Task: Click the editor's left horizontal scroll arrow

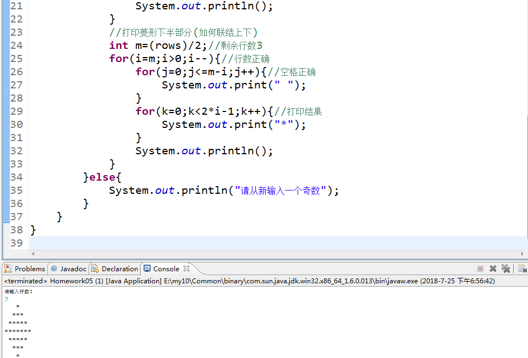Action: [x=32, y=254]
